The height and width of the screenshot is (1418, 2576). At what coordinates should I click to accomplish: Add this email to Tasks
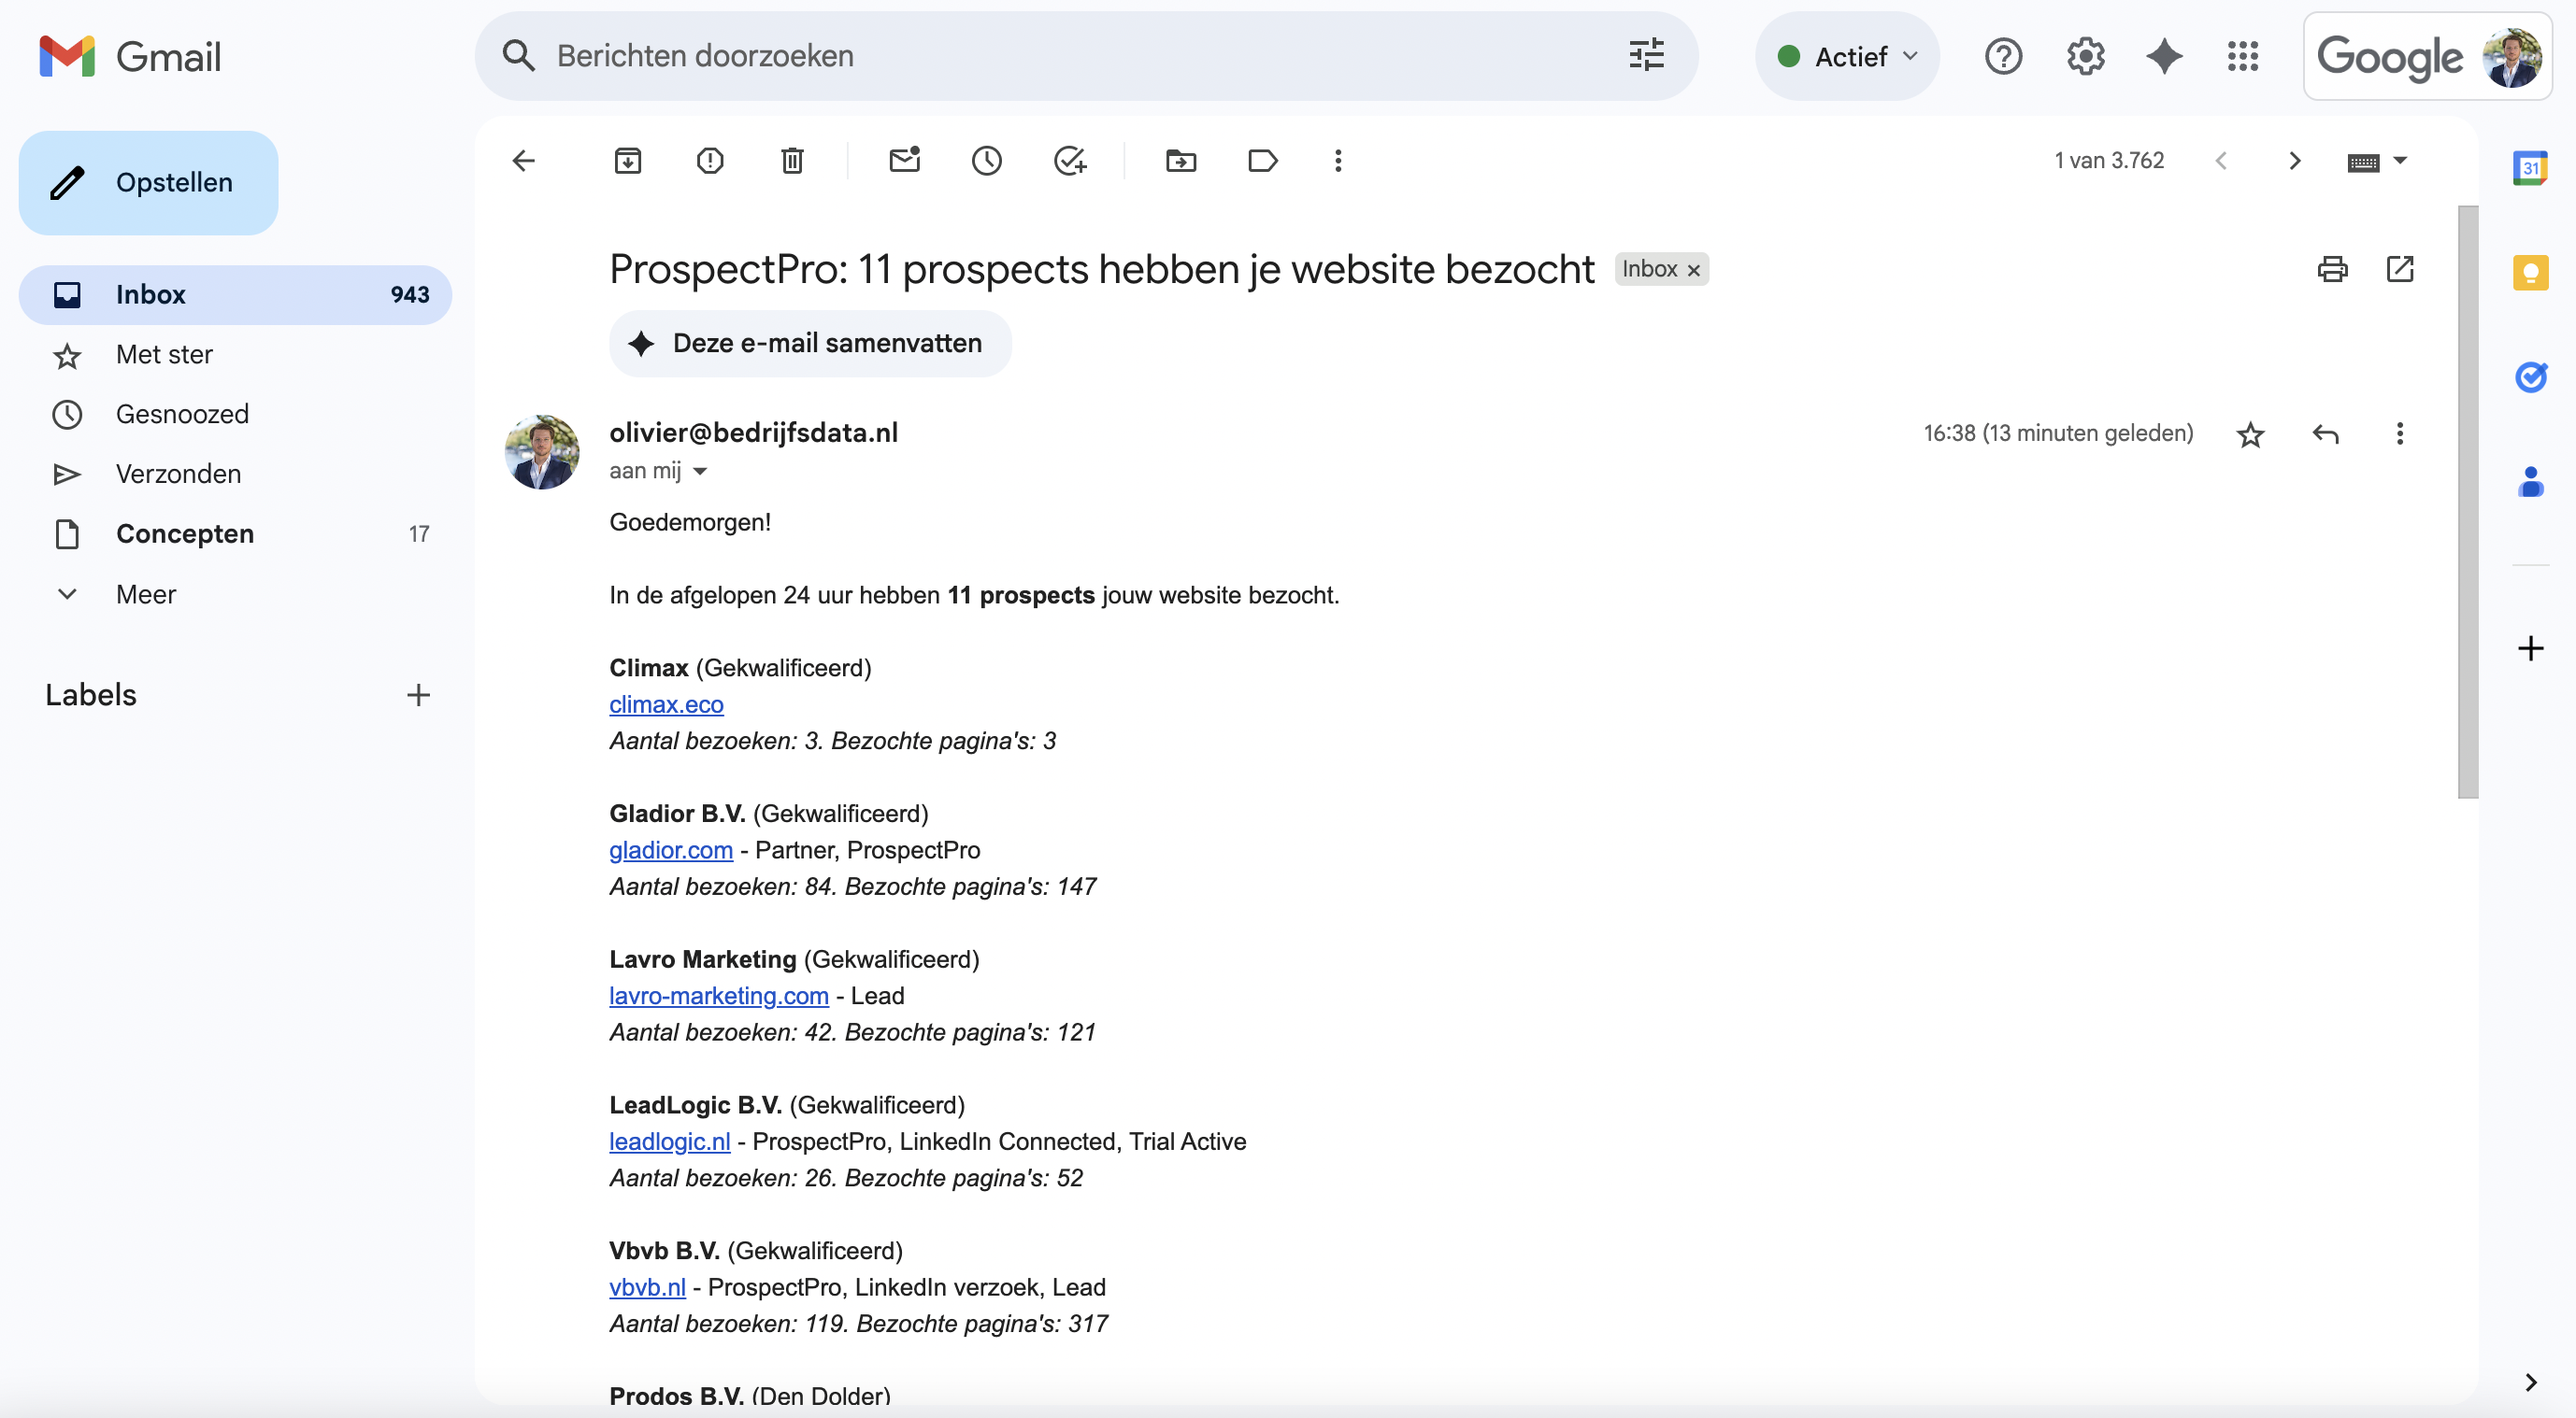(x=1069, y=161)
